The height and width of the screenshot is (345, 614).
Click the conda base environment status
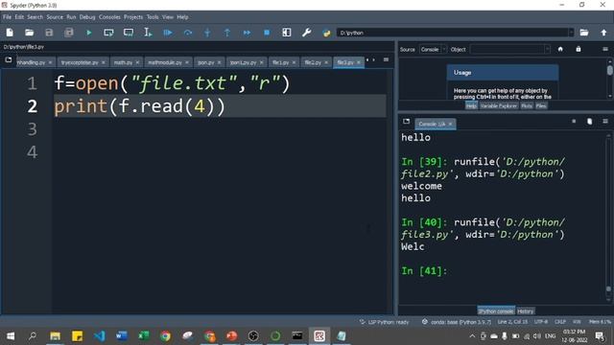(457, 322)
